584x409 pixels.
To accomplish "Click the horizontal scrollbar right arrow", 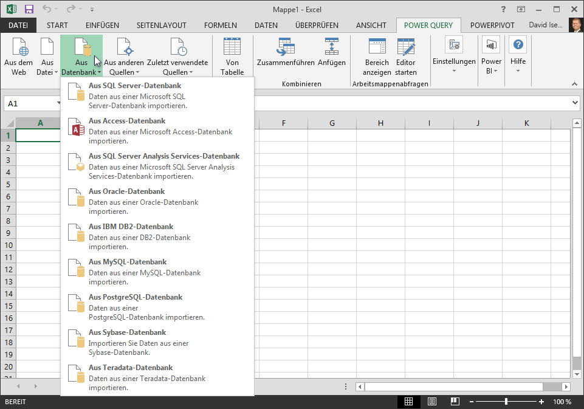I will (x=566, y=387).
